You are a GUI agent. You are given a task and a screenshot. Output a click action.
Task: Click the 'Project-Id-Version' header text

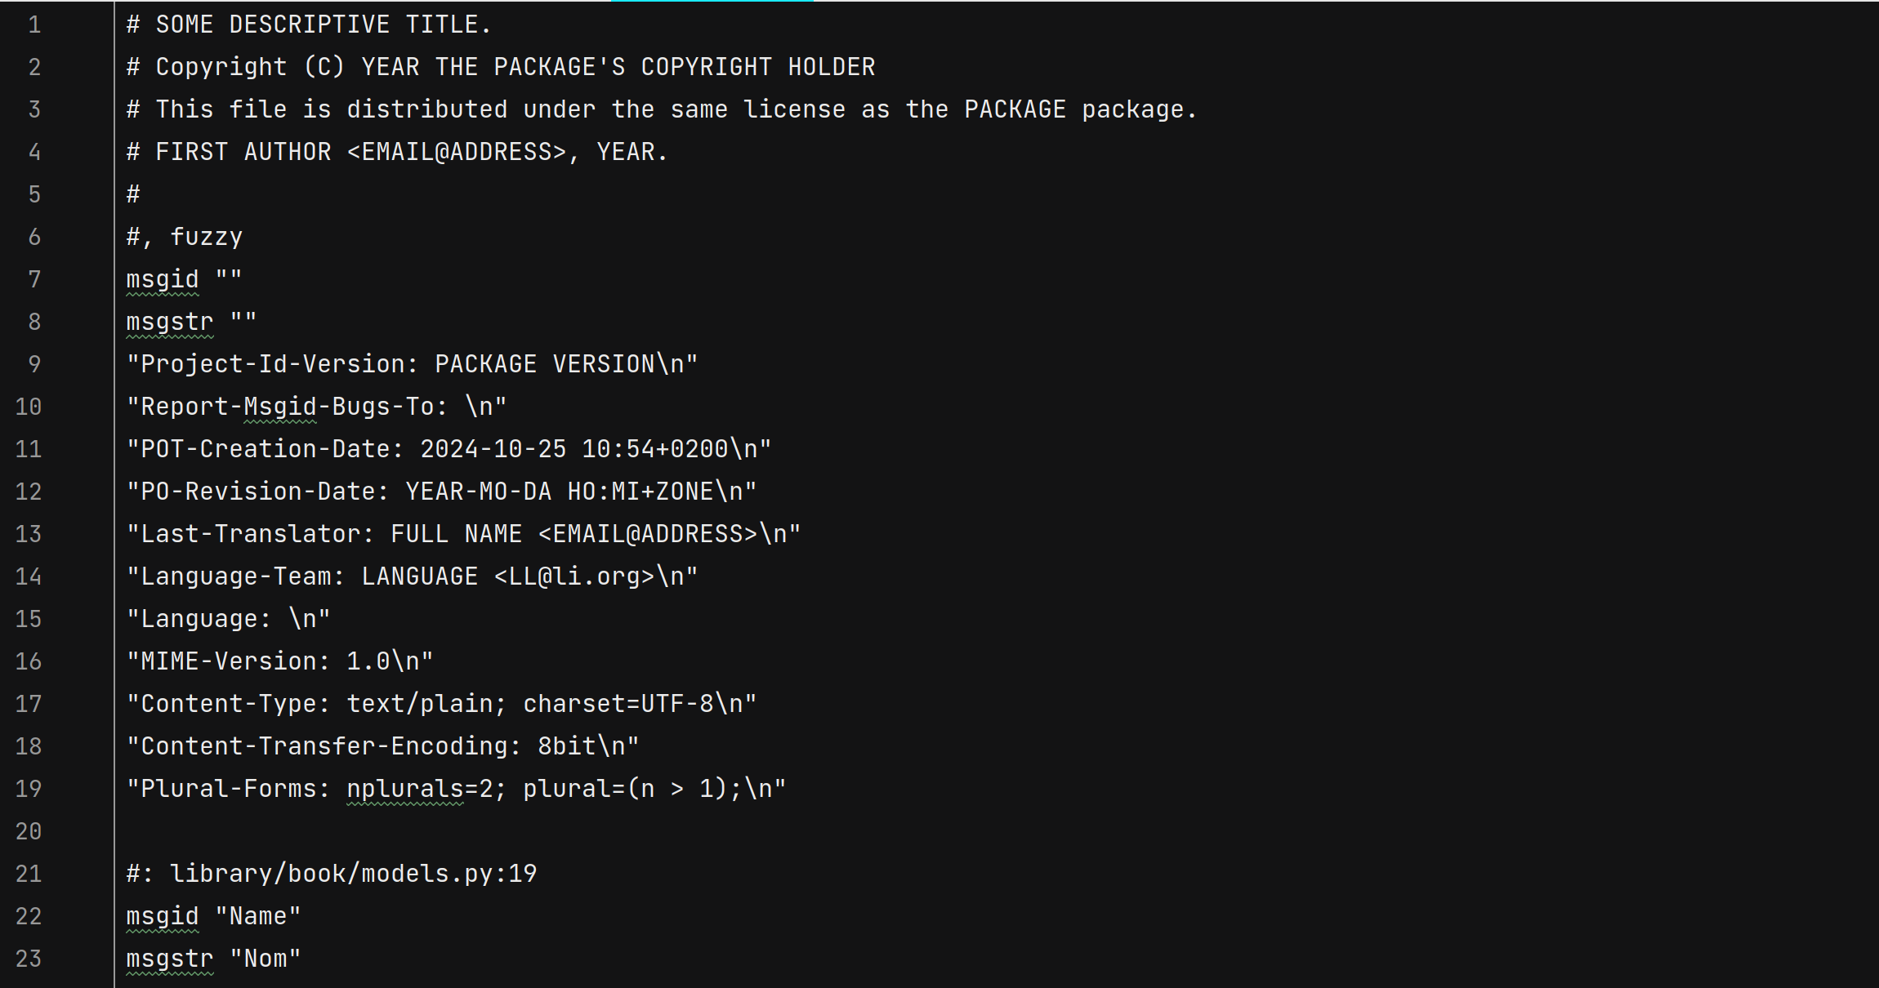[272, 364]
